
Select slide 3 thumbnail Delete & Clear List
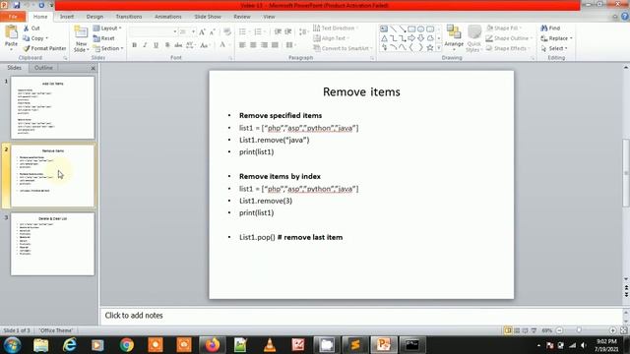[x=52, y=244]
